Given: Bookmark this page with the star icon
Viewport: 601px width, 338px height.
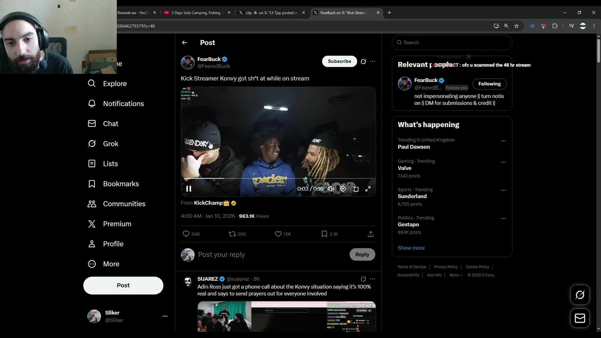Looking at the screenshot, I should [516, 26].
